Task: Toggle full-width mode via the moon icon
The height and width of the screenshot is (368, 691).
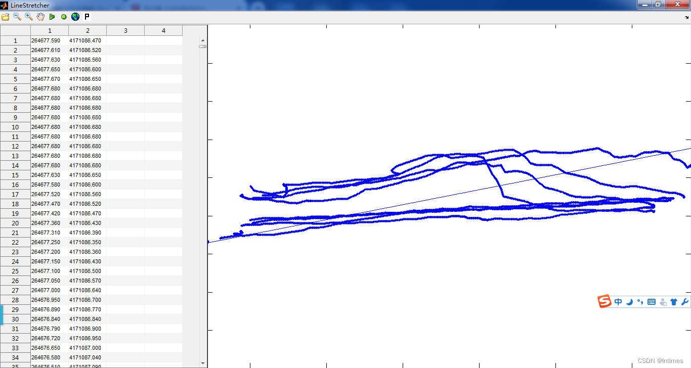Action: (629, 301)
